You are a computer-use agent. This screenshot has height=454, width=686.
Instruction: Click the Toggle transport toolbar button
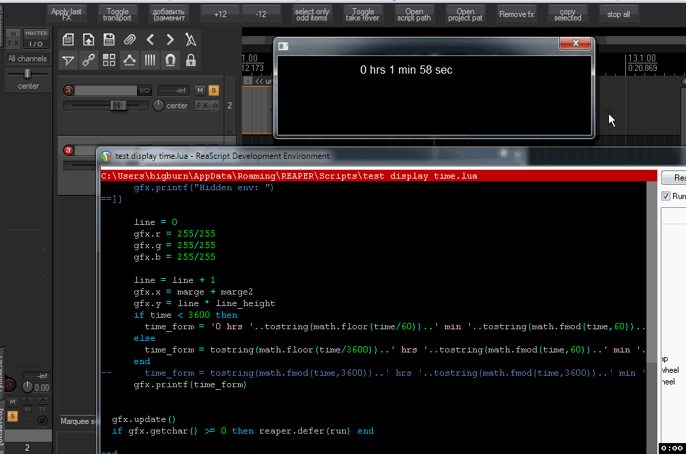[117, 14]
